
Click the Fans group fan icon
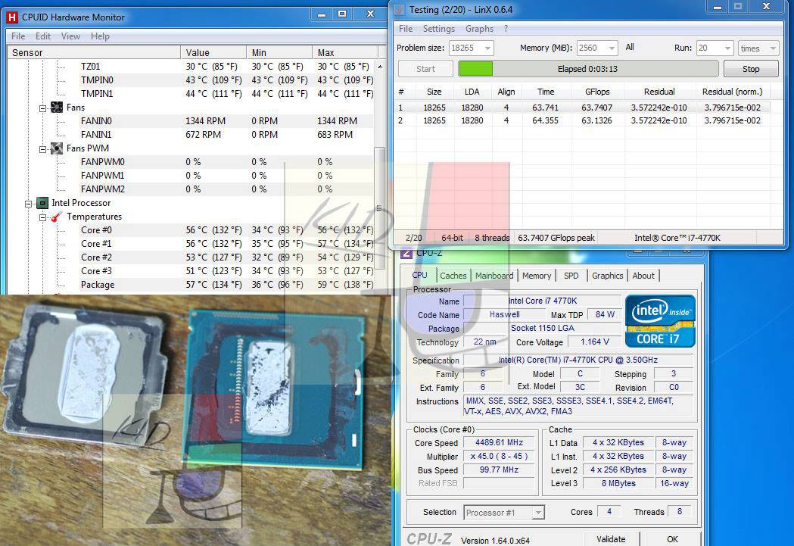57,108
